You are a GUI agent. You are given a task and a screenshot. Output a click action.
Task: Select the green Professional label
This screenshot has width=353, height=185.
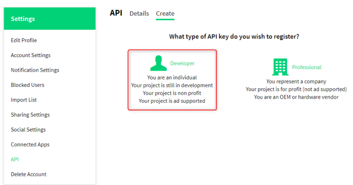[307, 67]
